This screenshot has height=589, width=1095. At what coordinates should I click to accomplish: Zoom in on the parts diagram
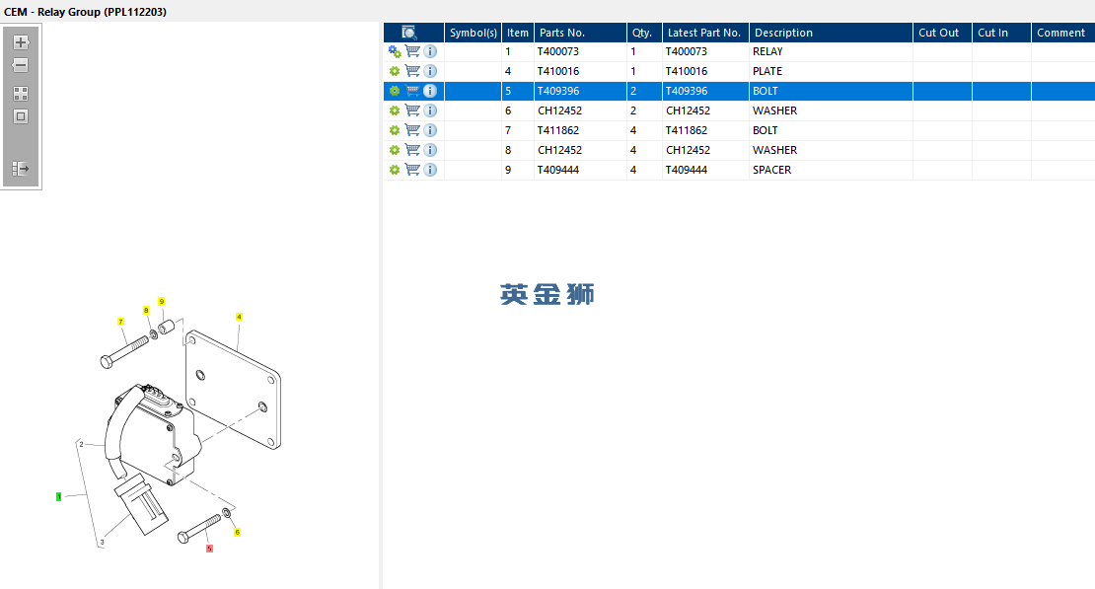(x=21, y=41)
